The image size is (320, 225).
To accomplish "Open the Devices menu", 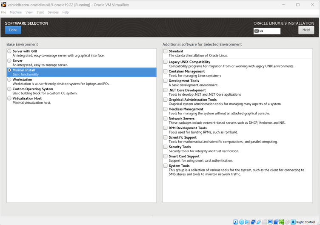I will point(53,12).
